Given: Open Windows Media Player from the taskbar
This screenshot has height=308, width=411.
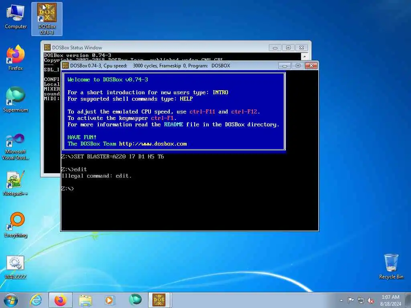Looking at the screenshot, I should (110, 300).
